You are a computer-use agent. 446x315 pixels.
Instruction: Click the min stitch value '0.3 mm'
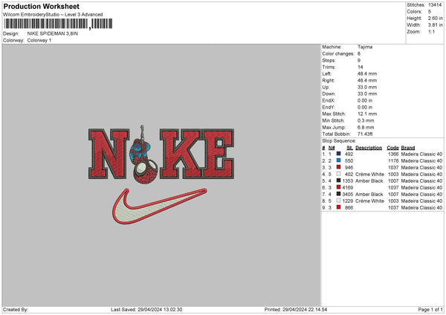coord(366,120)
